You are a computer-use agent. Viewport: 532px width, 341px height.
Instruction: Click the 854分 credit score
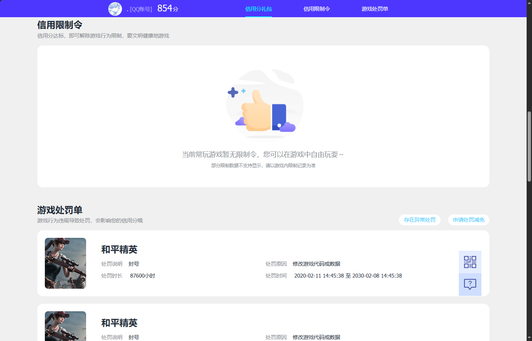coord(168,8)
